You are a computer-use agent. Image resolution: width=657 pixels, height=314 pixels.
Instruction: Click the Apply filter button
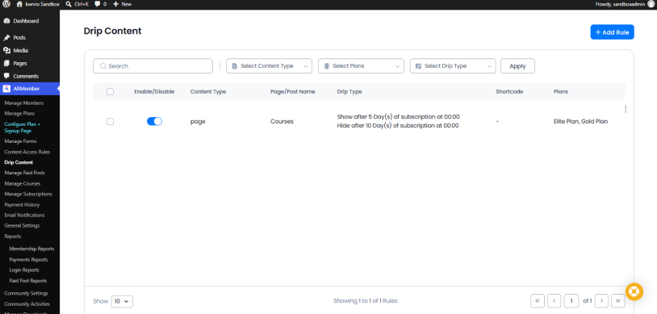click(x=517, y=66)
